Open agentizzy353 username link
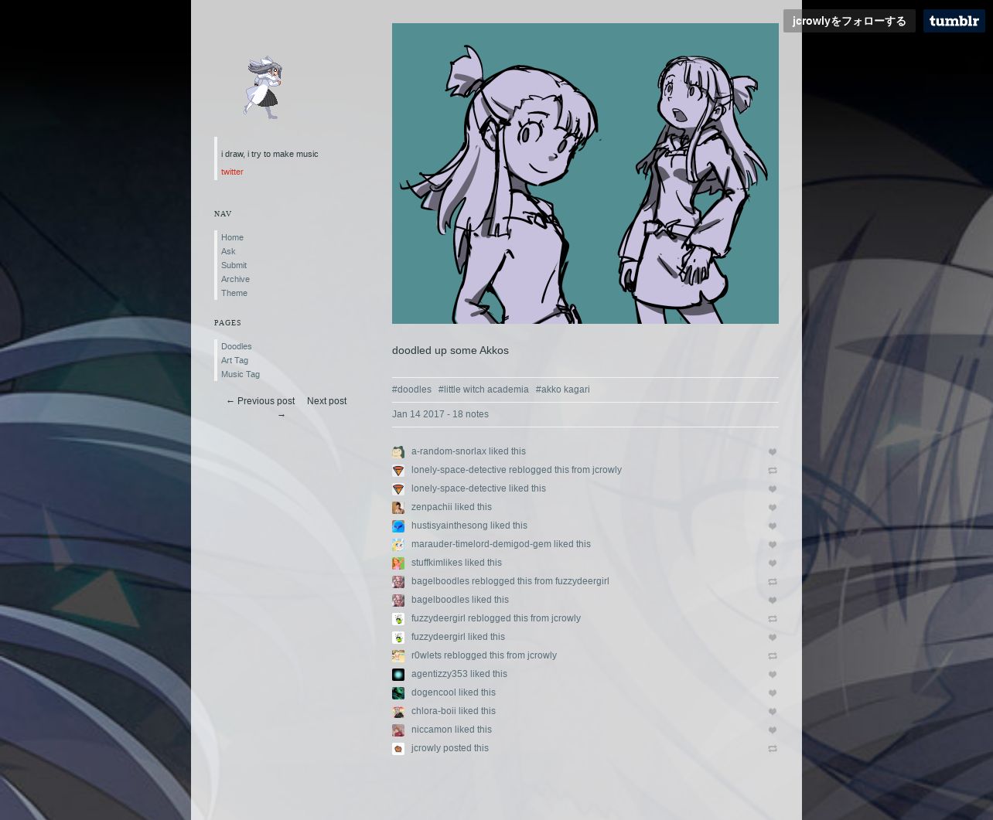993x820 pixels. tap(439, 674)
